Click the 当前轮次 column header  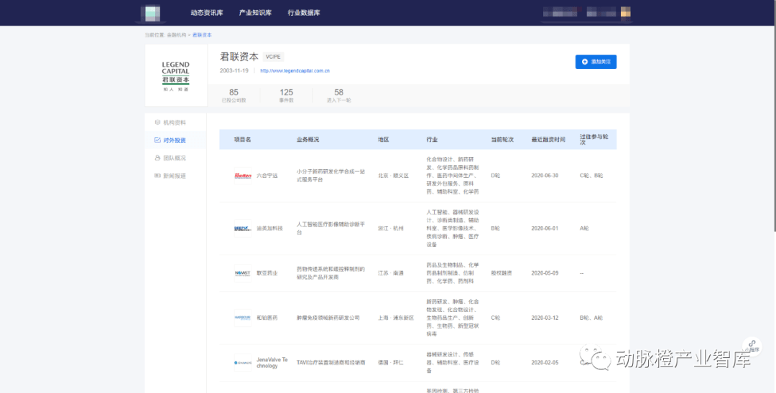coord(502,140)
